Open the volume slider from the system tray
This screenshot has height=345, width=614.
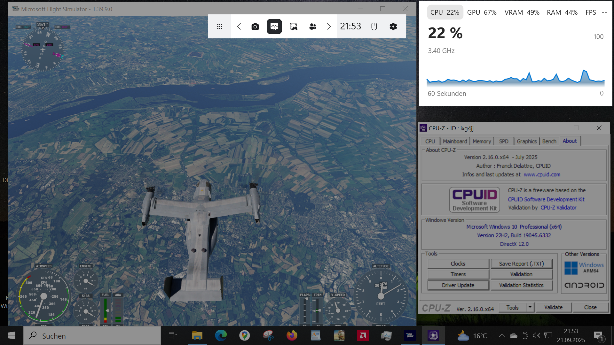tap(537, 336)
